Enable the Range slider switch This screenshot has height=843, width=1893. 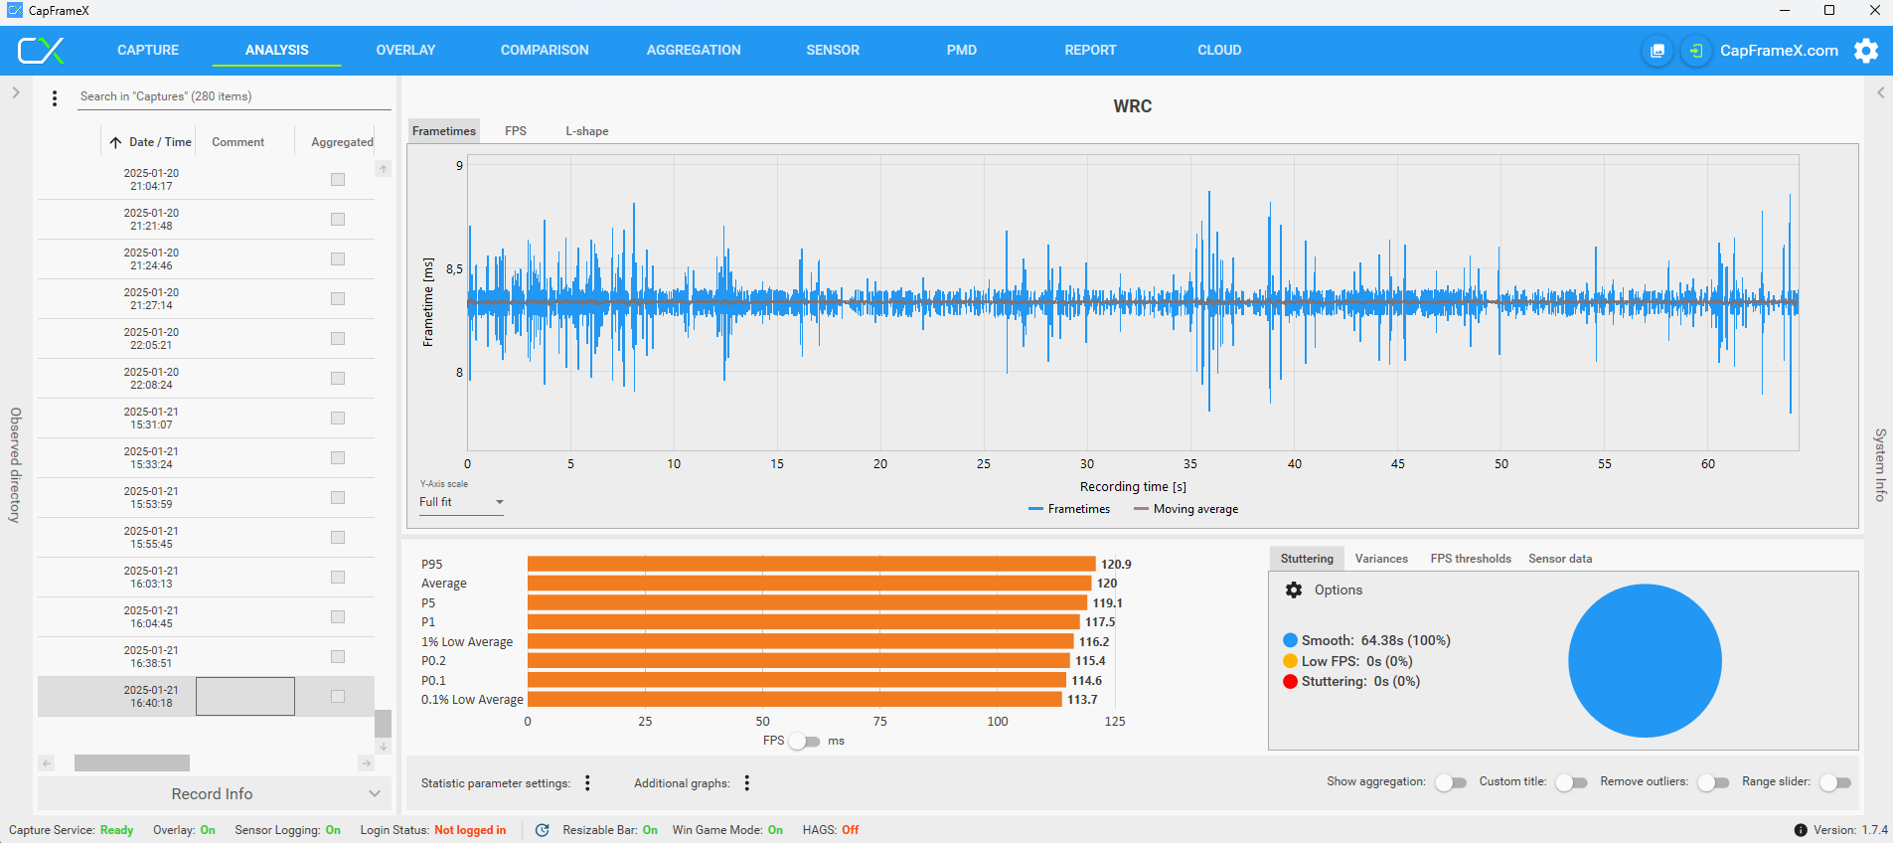point(1835,782)
